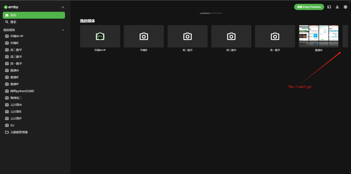Click the camera icon beside 存储IA+IP in the sidebar
The width and height of the screenshot is (351, 174).
coord(7,36)
